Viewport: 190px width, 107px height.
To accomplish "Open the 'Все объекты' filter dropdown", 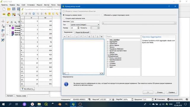I will (x=28, y=89).
